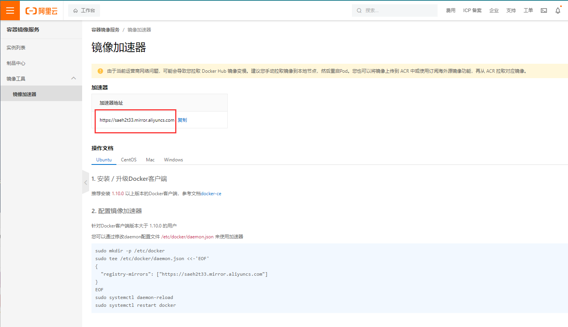Screen dimensions: 568x327
Task: Switch to the CentOS tab
Action: (128, 160)
